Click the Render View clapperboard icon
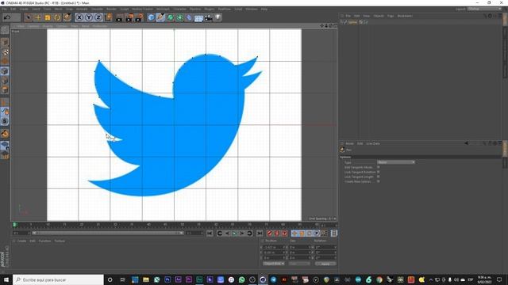The width and height of the screenshot is (508, 285). point(120,17)
